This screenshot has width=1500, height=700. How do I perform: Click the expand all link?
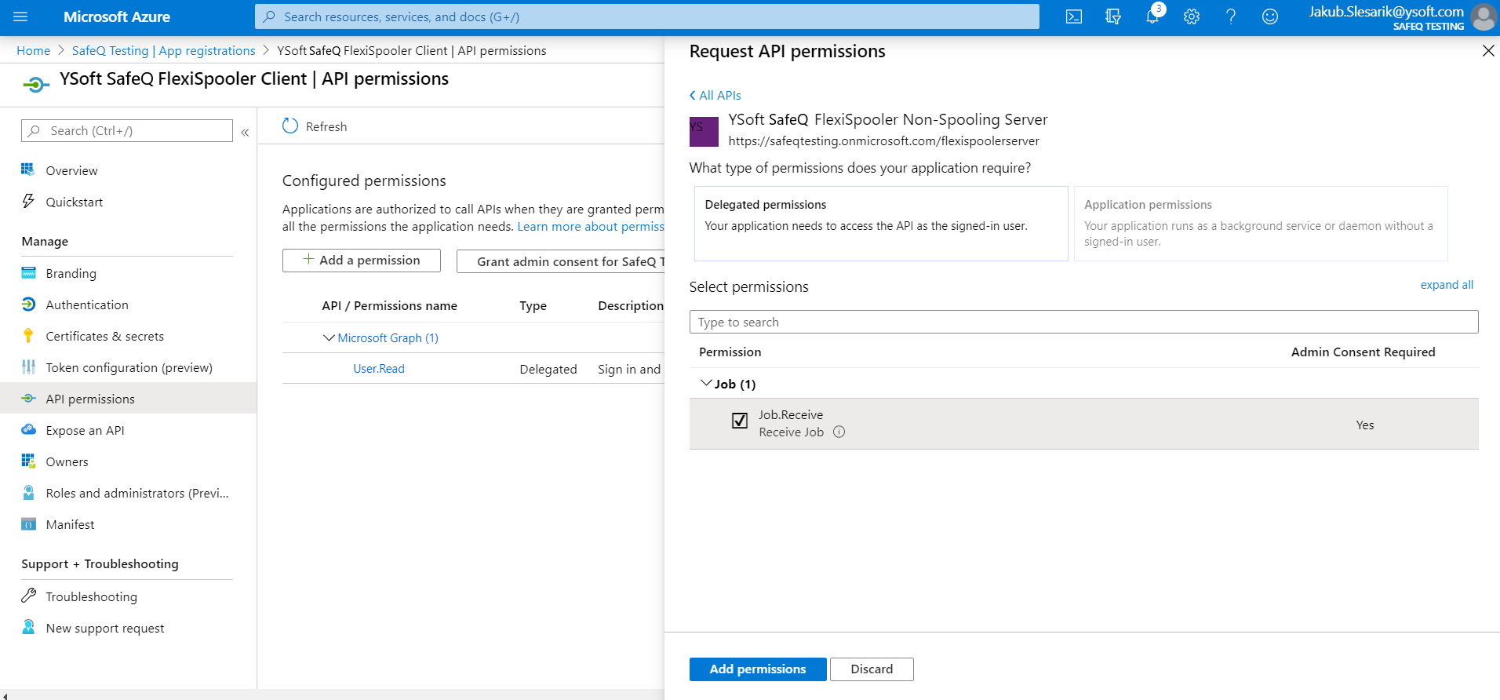click(1446, 285)
